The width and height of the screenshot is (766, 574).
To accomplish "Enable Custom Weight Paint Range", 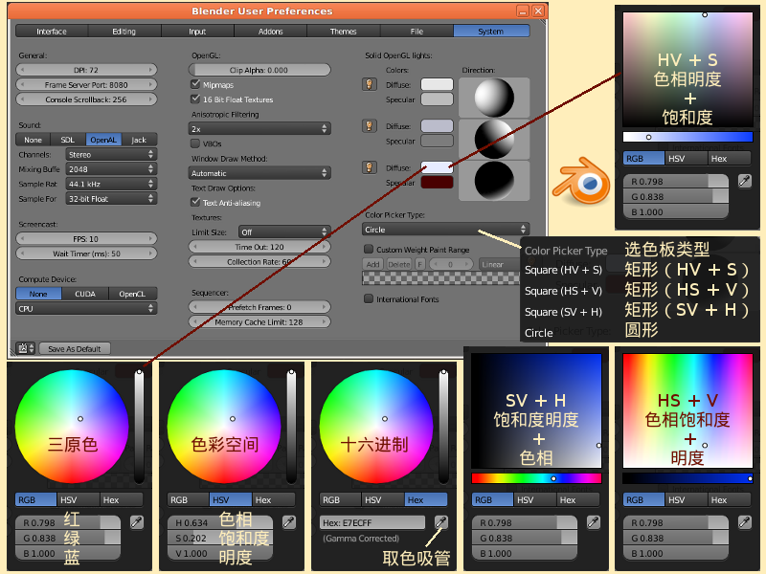I will click(x=369, y=250).
